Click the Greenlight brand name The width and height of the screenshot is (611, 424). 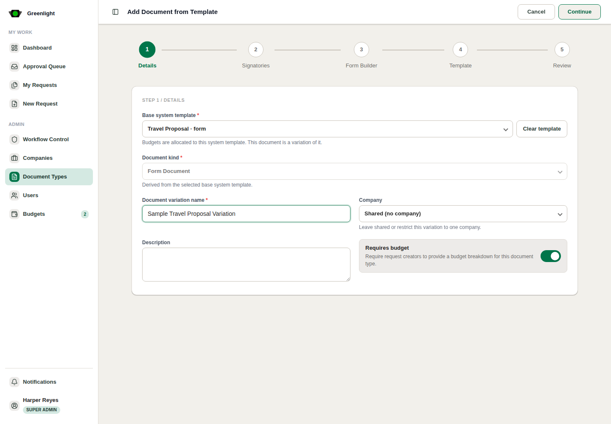[x=41, y=14]
